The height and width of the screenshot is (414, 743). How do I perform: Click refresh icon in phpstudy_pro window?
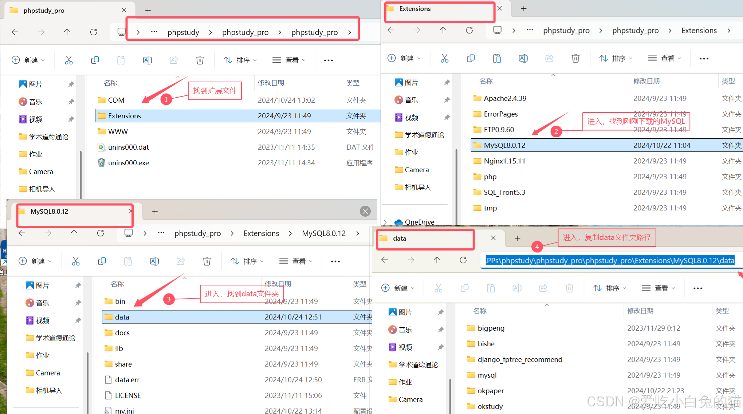(x=94, y=32)
